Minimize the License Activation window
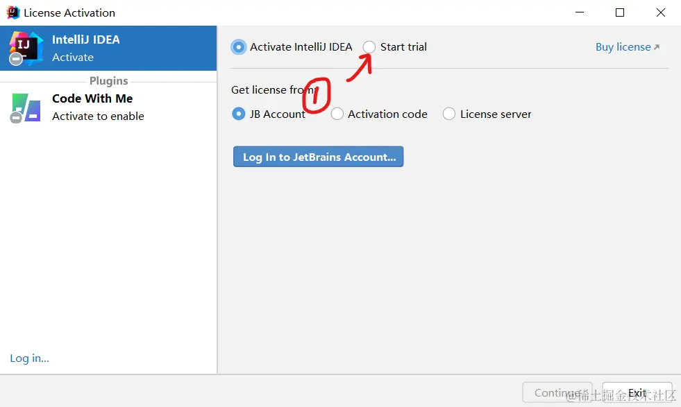681x407 pixels. tap(580, 12)
